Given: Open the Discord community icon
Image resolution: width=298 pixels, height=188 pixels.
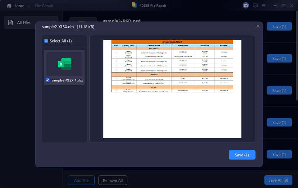Looking at the screenshot, I should [246, 6].
